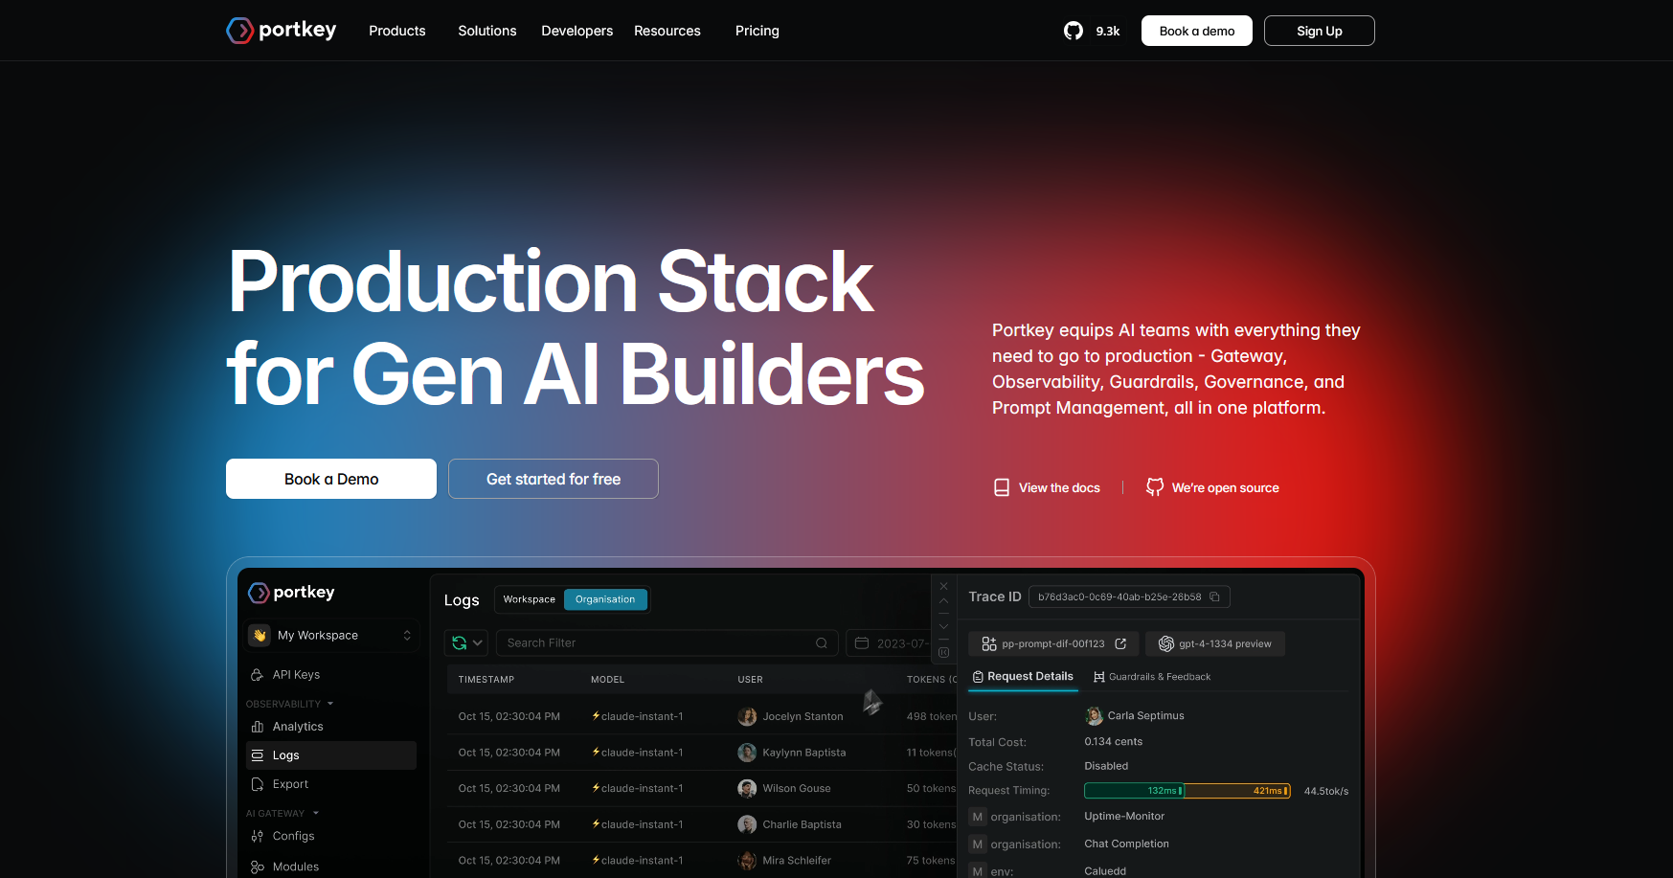1673x878 pixels.
Task: Click the calendar icon in the date filter
Action: [x=862, y=642]
